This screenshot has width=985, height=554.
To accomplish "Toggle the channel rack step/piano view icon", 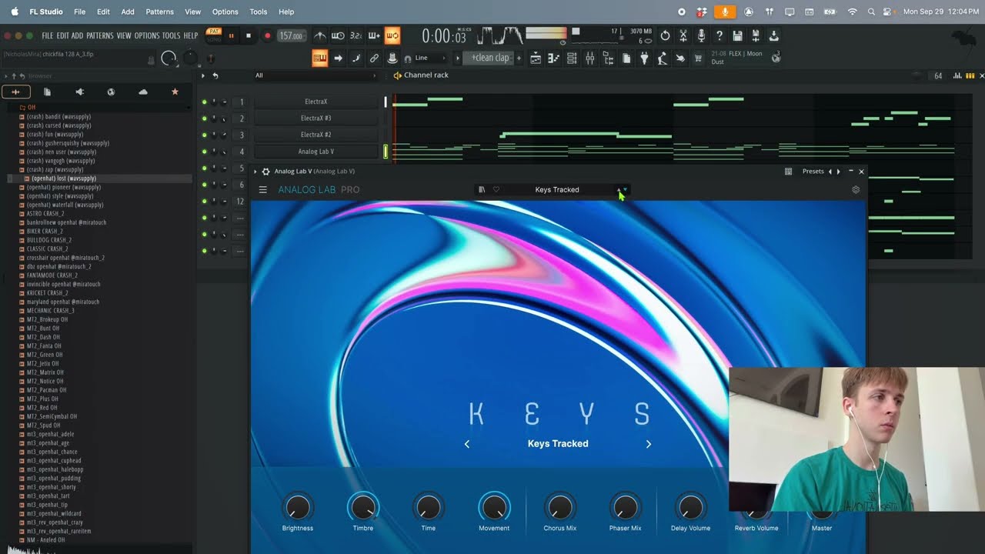I will tap(970, 75).
